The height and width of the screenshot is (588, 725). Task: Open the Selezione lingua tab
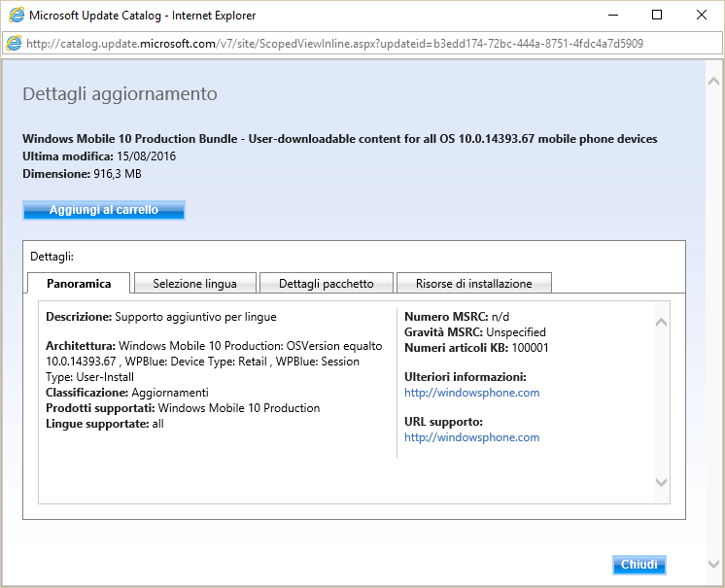pyautogui.click(x=194, y=284)
